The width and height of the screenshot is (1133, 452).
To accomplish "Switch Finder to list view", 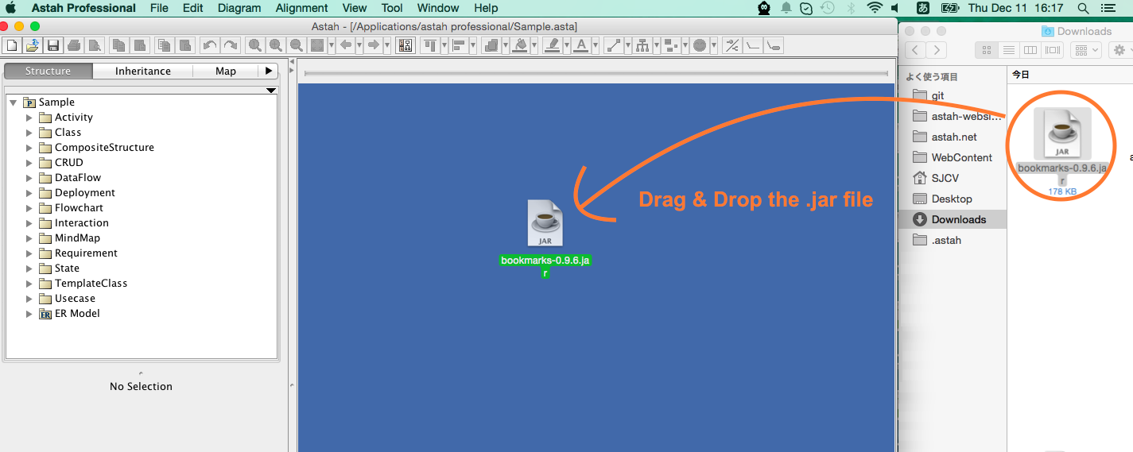I will [1008, 50].
